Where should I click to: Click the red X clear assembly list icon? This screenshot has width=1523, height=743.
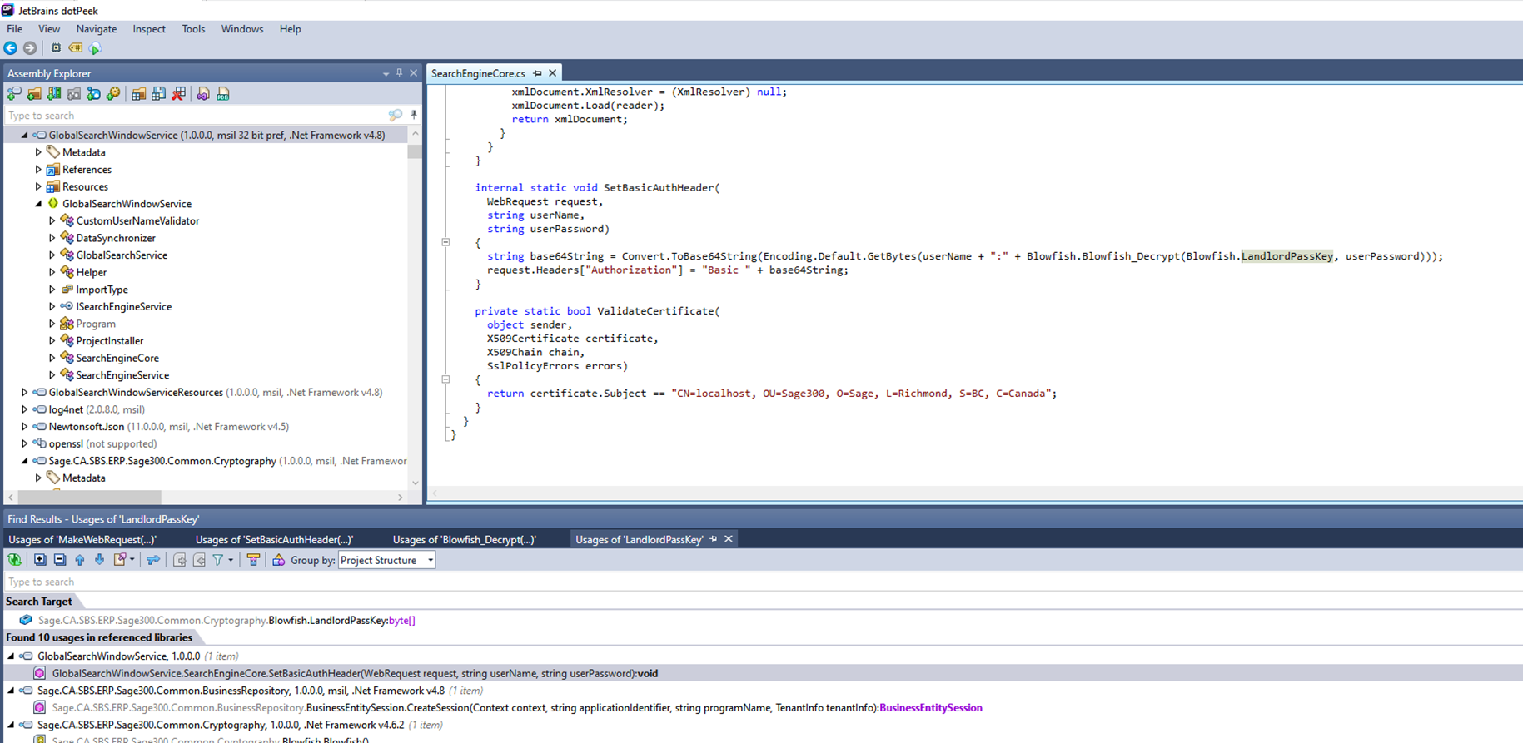178,94
